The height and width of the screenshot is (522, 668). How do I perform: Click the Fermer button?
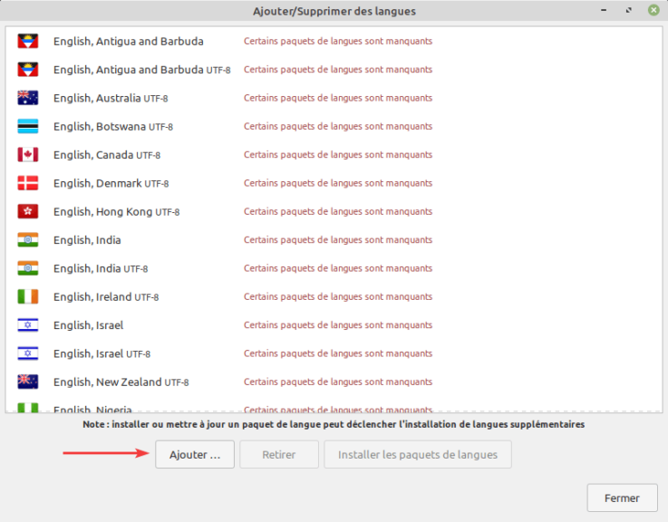pyautogui.click(x=622, y=498)
